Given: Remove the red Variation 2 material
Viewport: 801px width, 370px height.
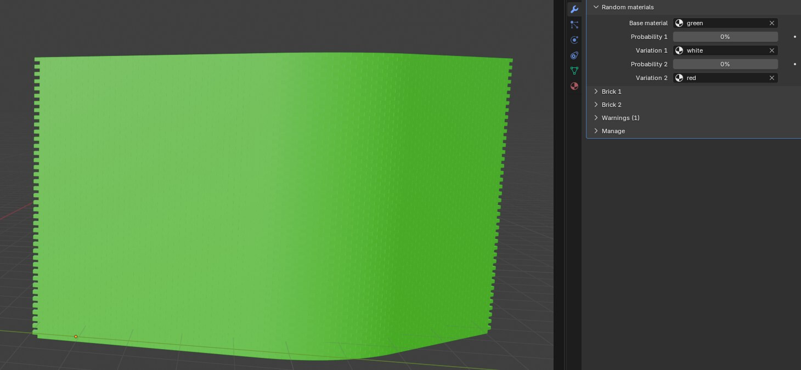Looking at the screenshot, I should 772,78.
